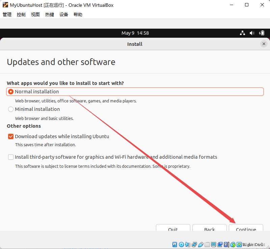Viewport: 270px width, 249px height.
Task: Click the shared folders status icon
Action: (x=207, y=244)
